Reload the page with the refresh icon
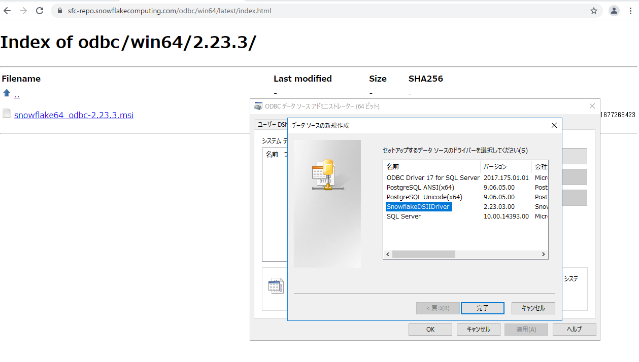 [40, 11]
